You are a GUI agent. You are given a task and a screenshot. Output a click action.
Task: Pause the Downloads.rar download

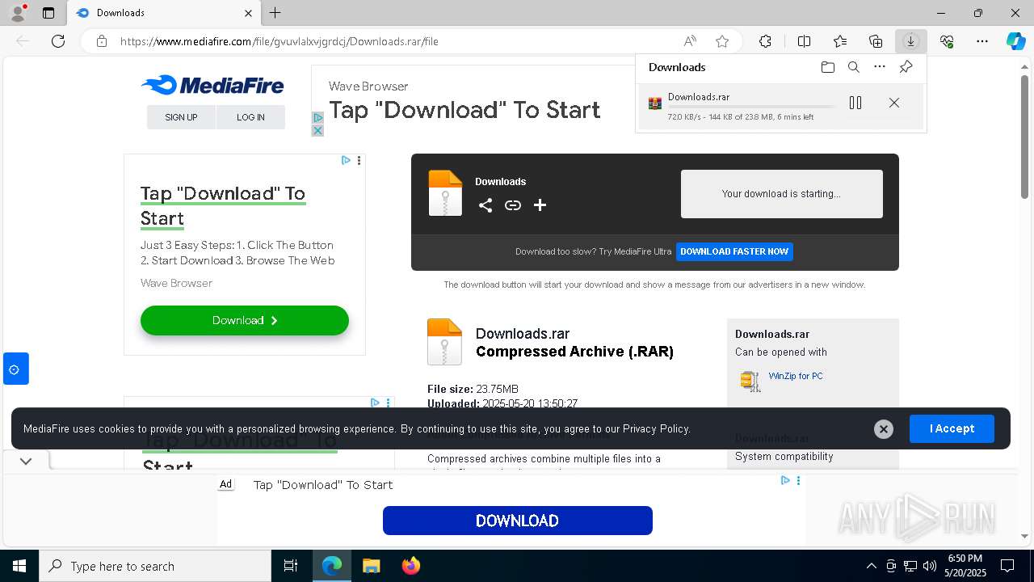click(855, 103)
